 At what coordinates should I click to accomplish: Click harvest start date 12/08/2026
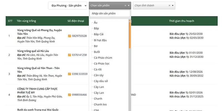pos(196,72)
